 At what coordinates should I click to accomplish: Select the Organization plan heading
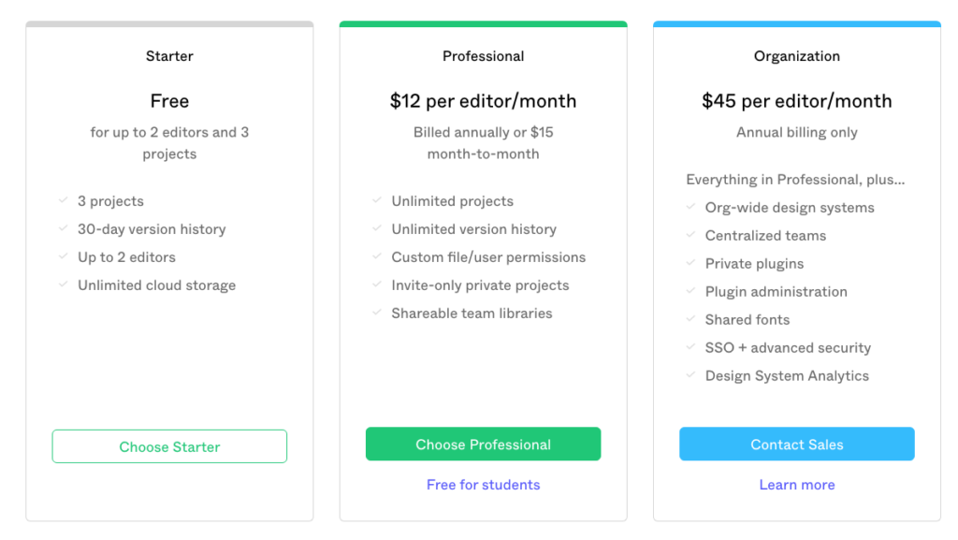pos(796,56)
